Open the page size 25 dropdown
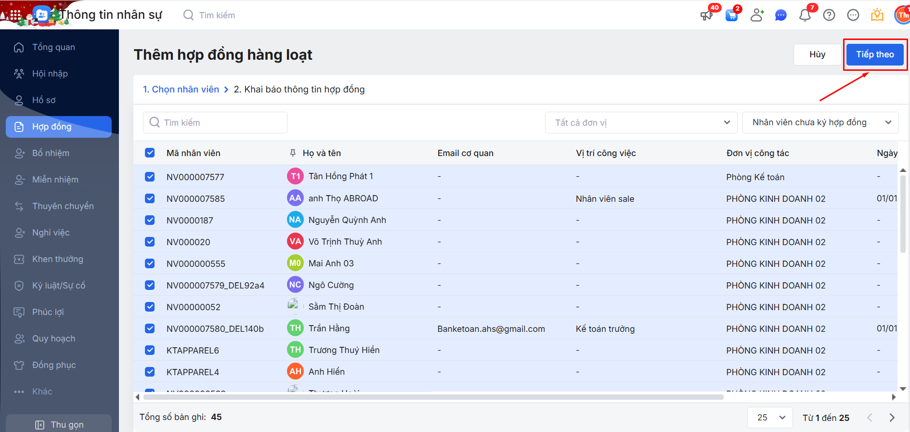 point(770,418)
